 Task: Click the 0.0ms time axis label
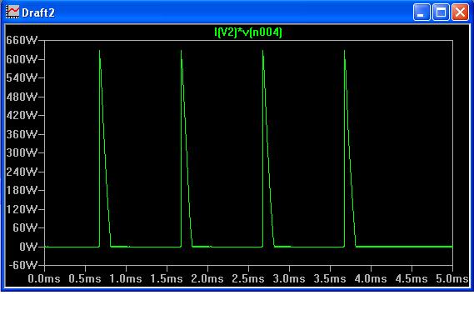click(x=44, y=278)
